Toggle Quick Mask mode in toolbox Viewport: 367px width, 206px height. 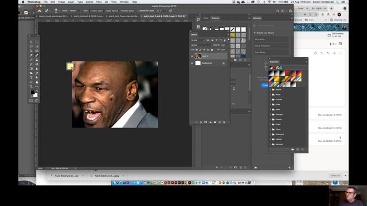[x=31, y=101]
